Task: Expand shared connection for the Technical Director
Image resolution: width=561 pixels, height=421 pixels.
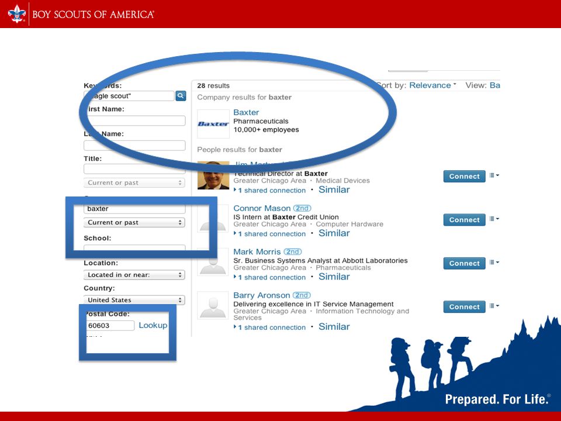Action: (x=270, y=191)
